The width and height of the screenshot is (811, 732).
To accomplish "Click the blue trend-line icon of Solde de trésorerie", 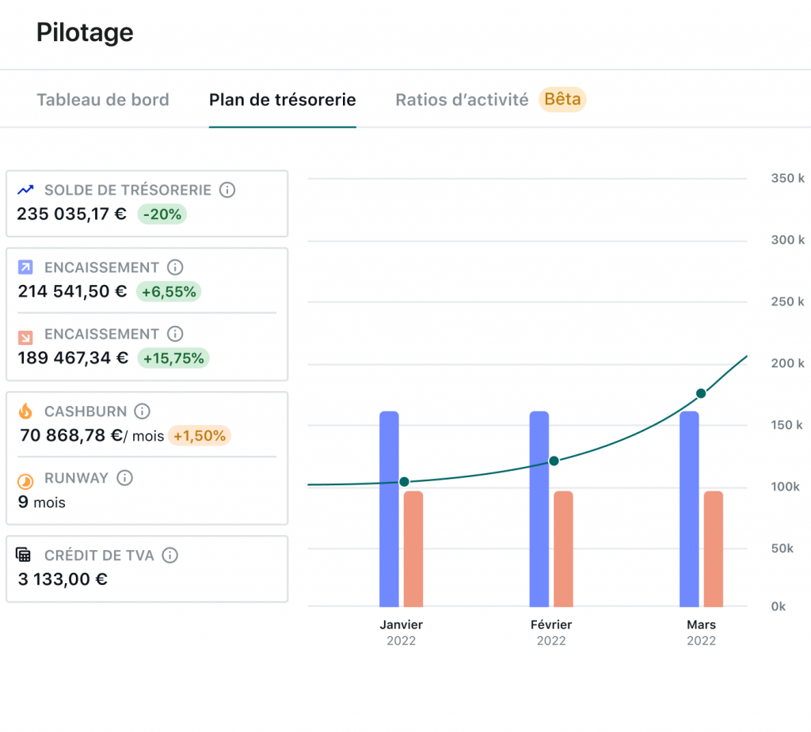I will 26,190.
